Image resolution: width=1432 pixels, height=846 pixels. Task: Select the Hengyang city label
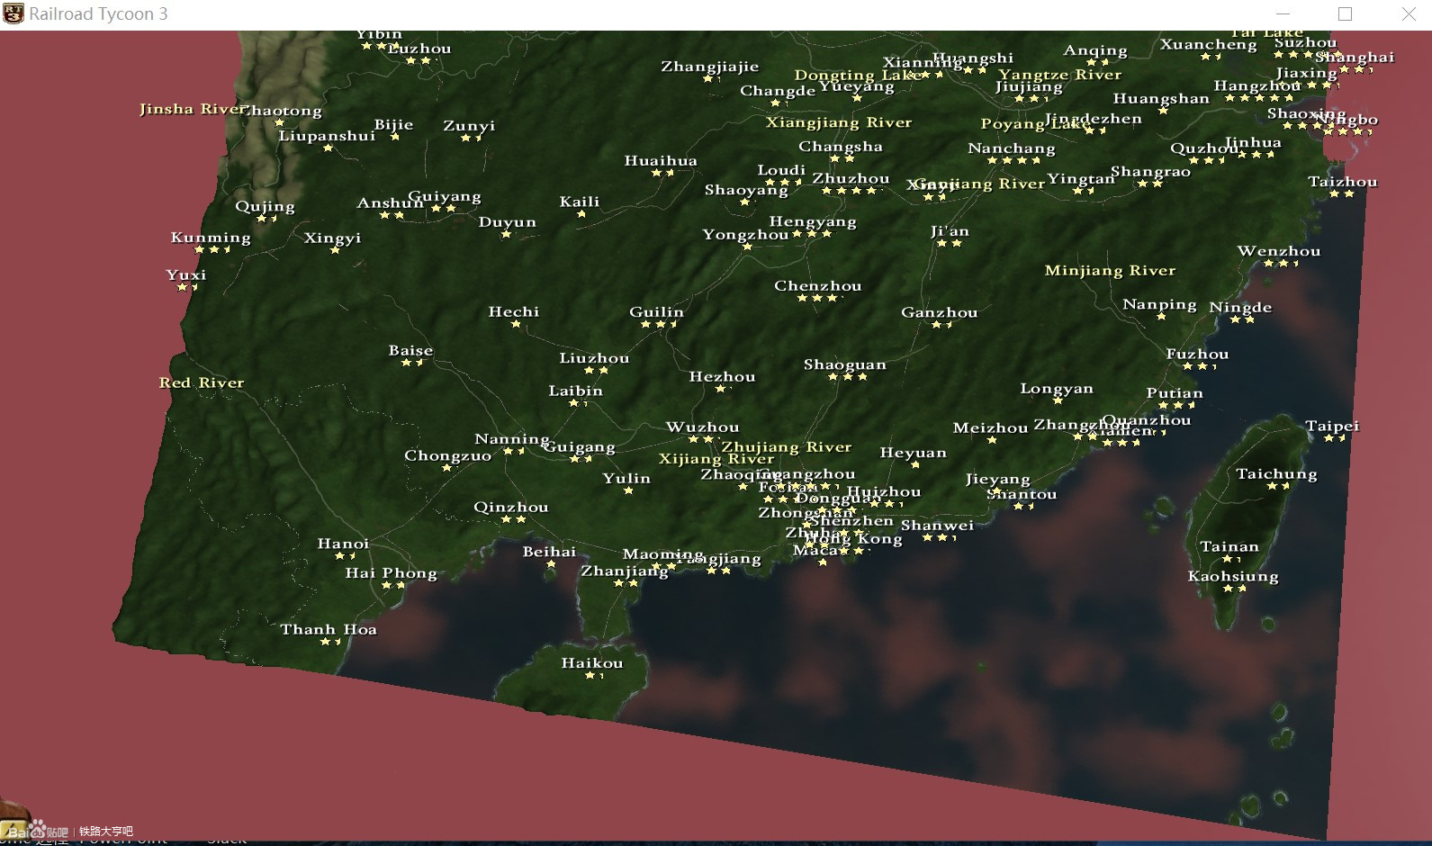point(813,221)
